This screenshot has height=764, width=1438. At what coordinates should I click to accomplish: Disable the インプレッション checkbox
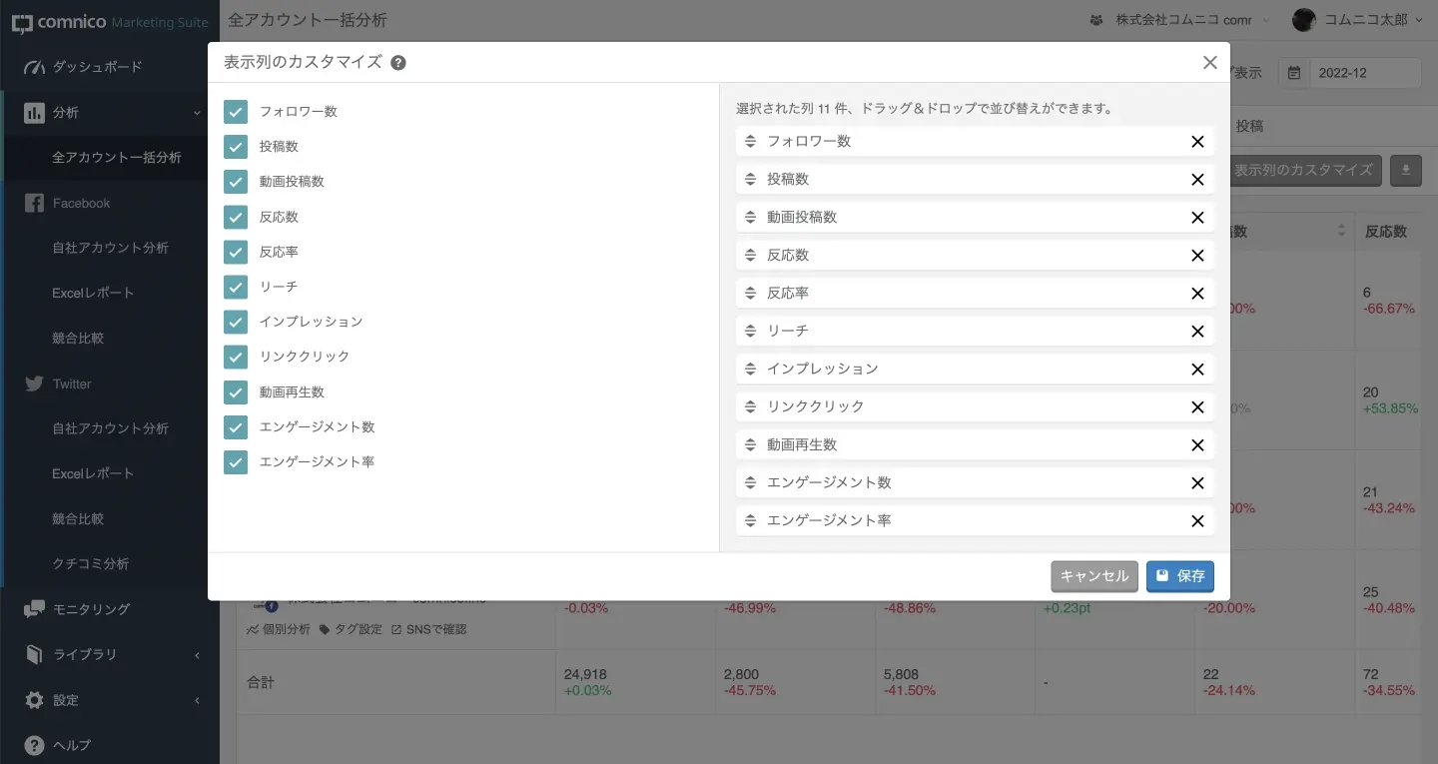point(236,322)
